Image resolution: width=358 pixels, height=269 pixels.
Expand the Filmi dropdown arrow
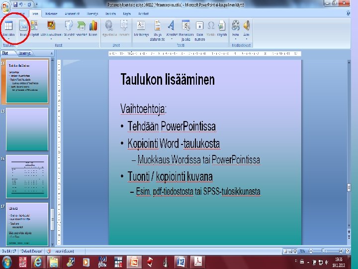[x=236, y=39]
